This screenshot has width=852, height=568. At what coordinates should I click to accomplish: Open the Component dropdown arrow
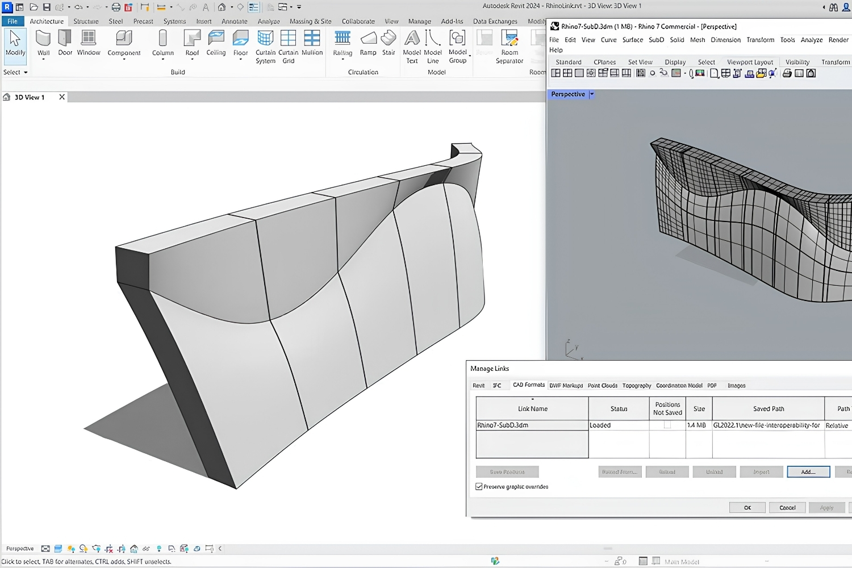coord(124,59)
